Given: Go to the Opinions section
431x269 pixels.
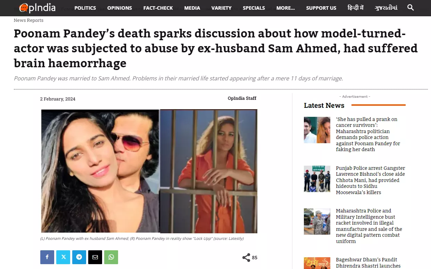Looking at the screenshot, I should [x=119, y=8].
